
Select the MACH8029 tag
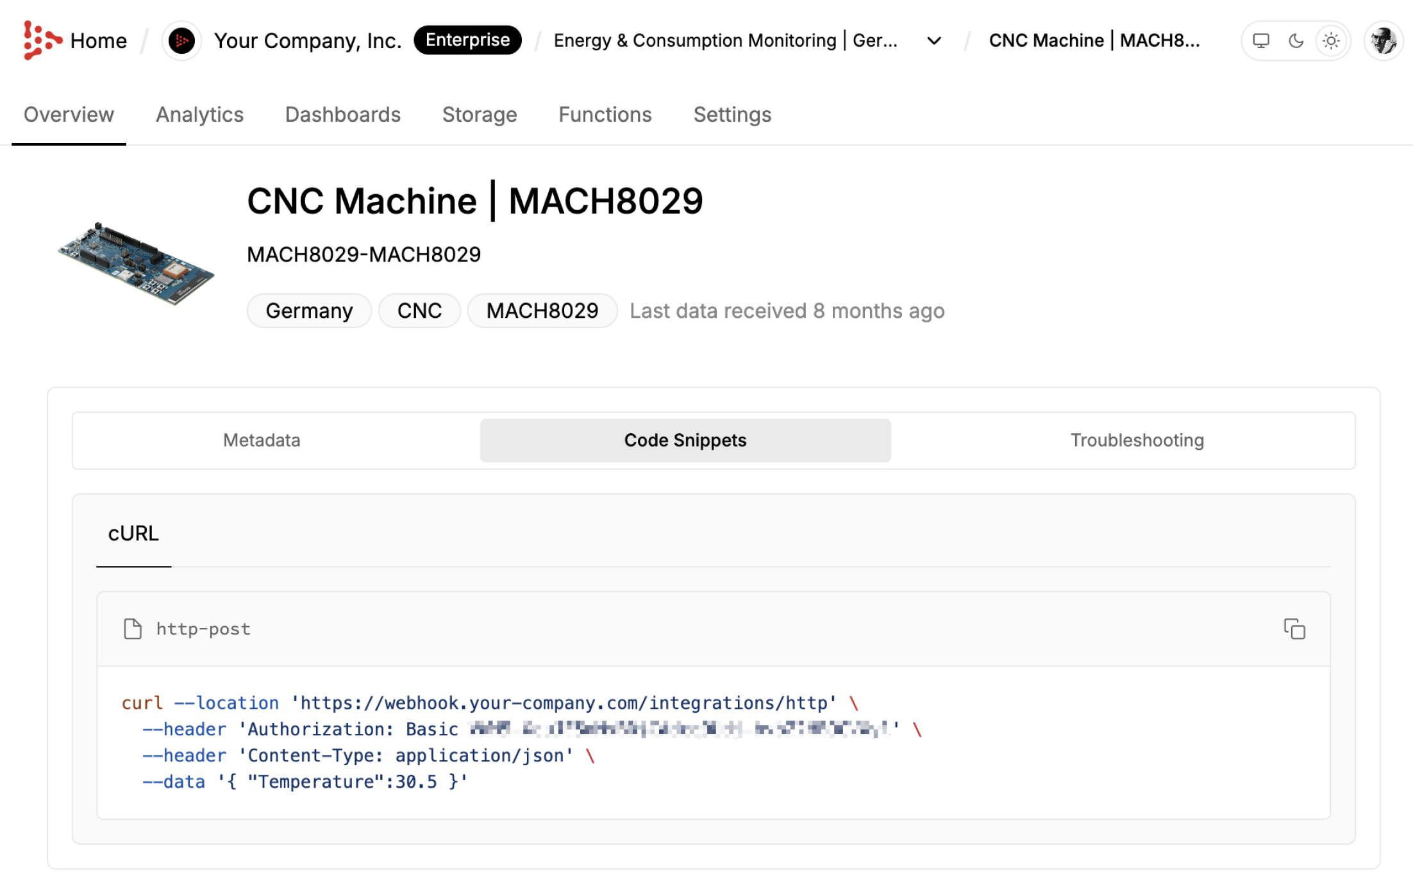(540, 310)
